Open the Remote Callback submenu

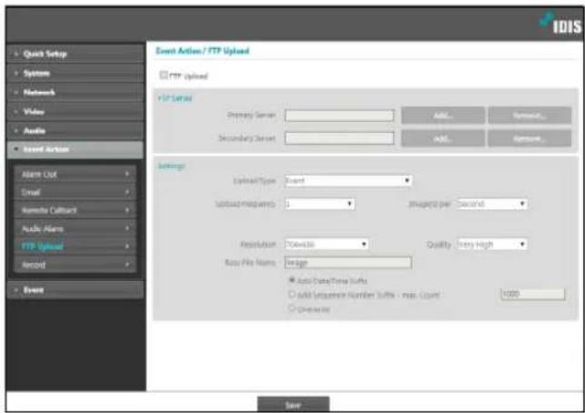click(75, 210)
